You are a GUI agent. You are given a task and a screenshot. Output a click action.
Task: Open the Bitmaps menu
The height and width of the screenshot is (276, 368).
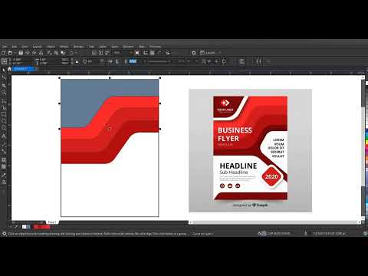[x=78, y=47]
